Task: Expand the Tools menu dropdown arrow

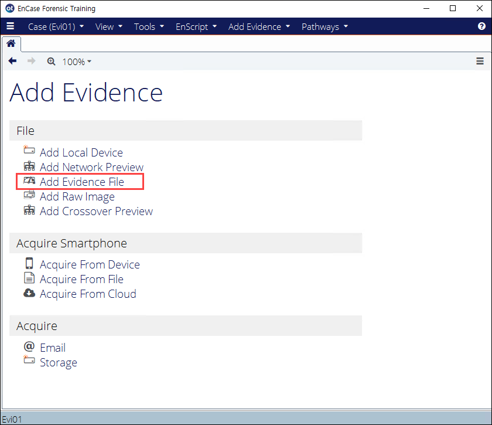Action: [x=162, y=26]
